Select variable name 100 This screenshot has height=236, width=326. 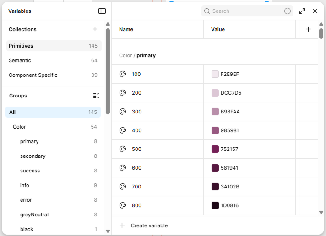click(x=136, y=74)
